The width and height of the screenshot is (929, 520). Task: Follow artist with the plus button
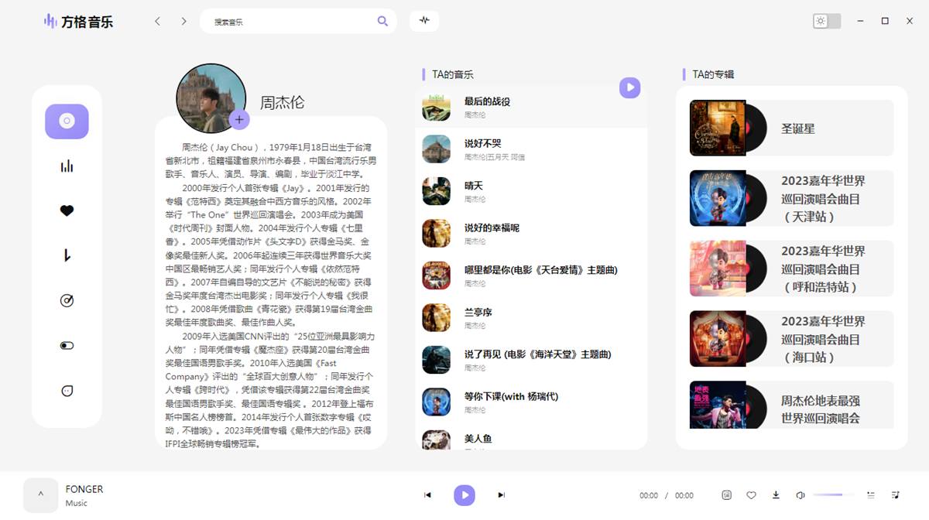point(239,119)
